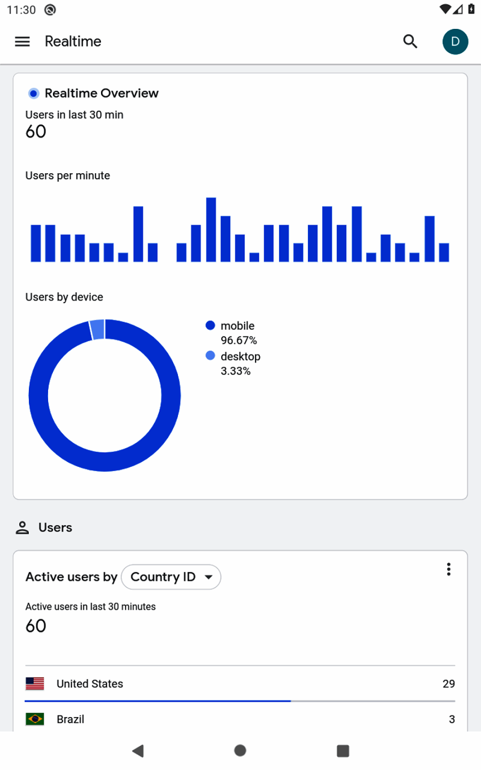Tap the Brazil flag icon

35,719
